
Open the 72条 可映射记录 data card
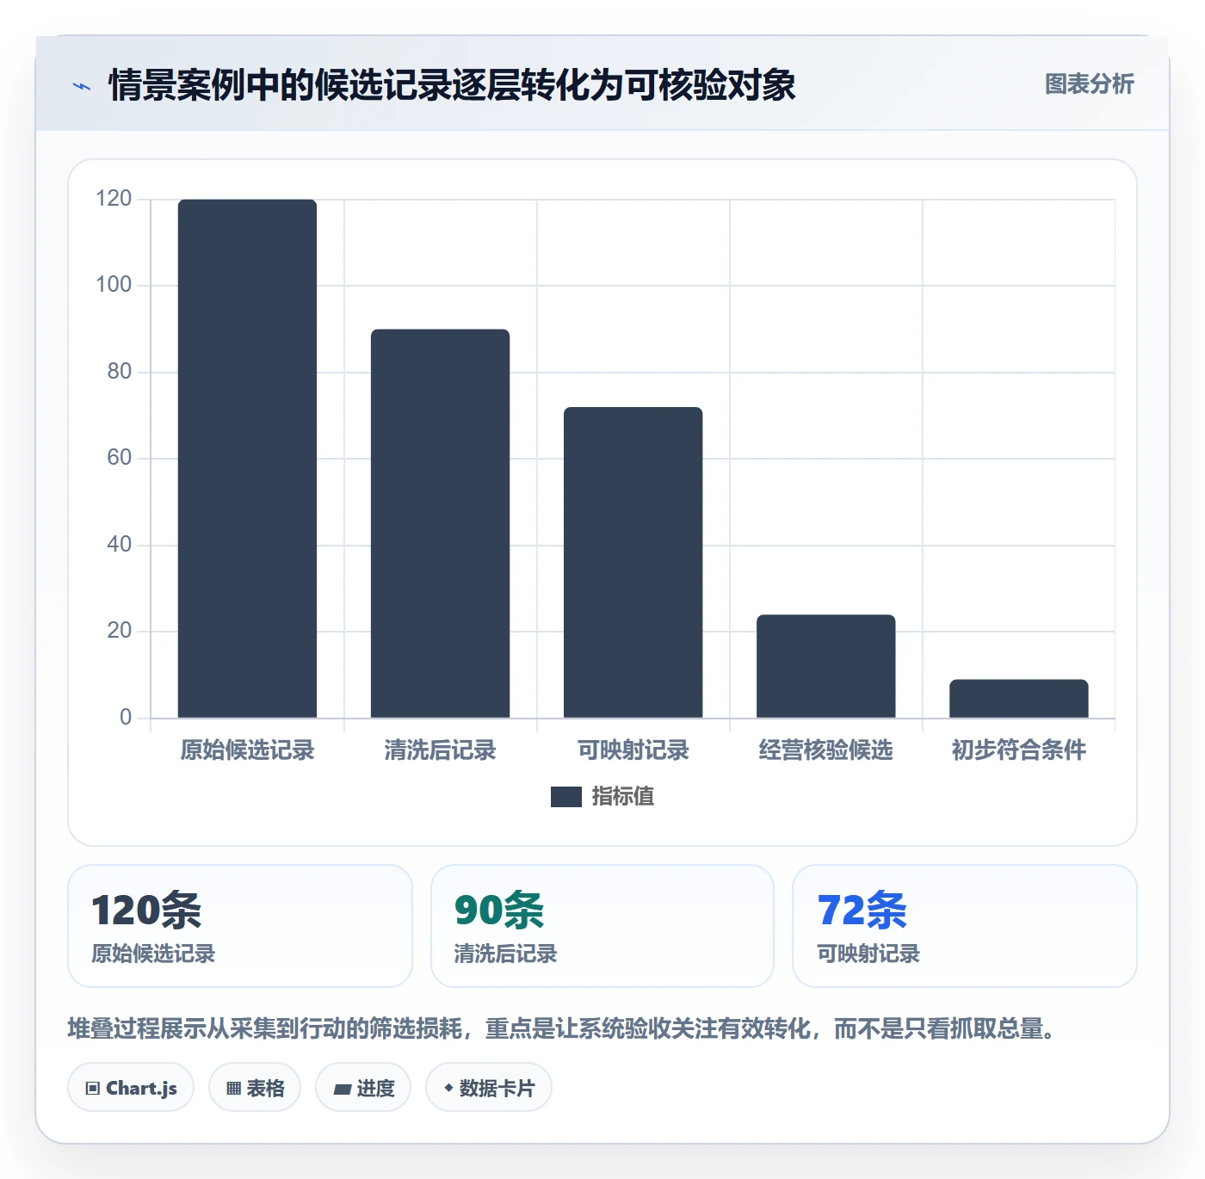[x=965, y=926]
